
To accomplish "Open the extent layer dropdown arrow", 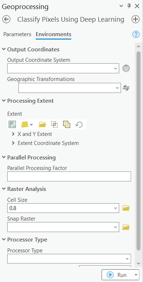I will click(31, 124).
